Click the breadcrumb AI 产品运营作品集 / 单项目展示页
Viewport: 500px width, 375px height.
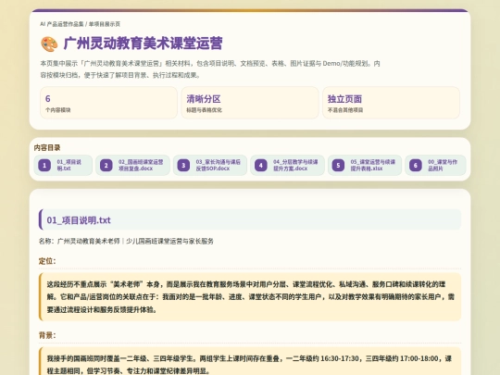(80, 24)
